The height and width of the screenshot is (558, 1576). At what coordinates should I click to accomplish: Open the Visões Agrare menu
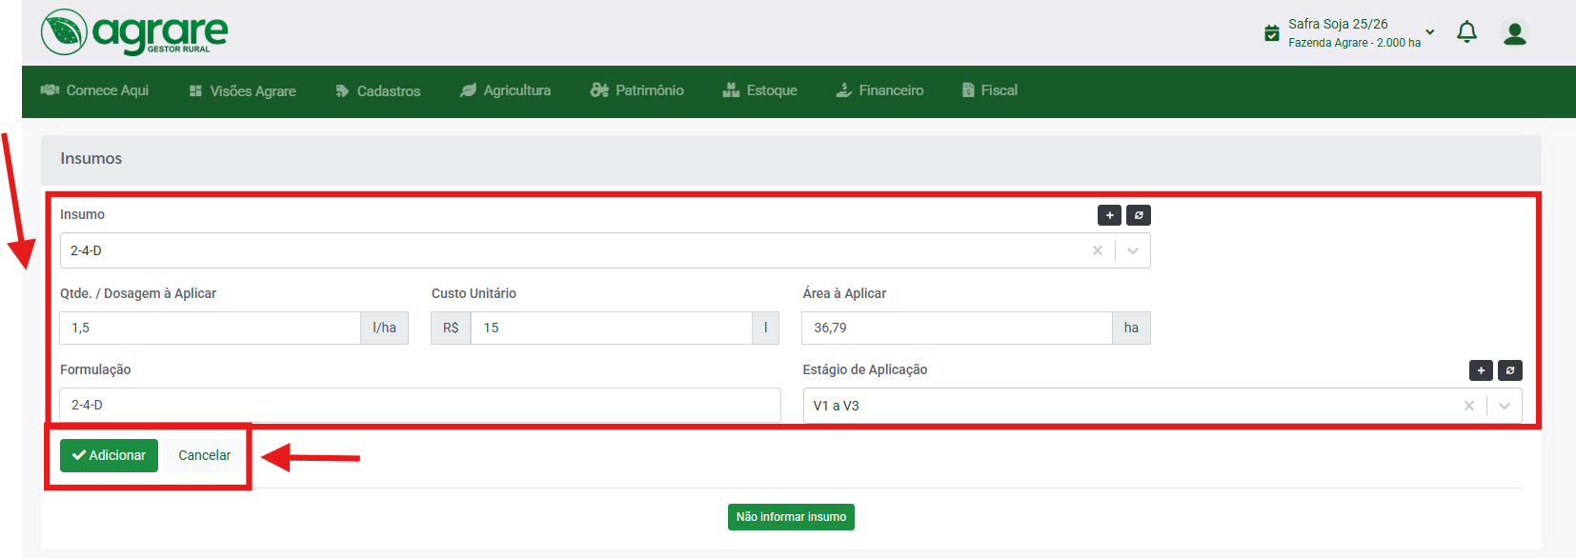pyautogui.click(x=243, y=91)
